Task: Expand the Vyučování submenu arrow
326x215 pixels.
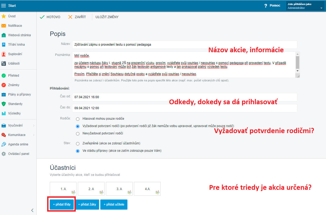Action: click(34, 126)
